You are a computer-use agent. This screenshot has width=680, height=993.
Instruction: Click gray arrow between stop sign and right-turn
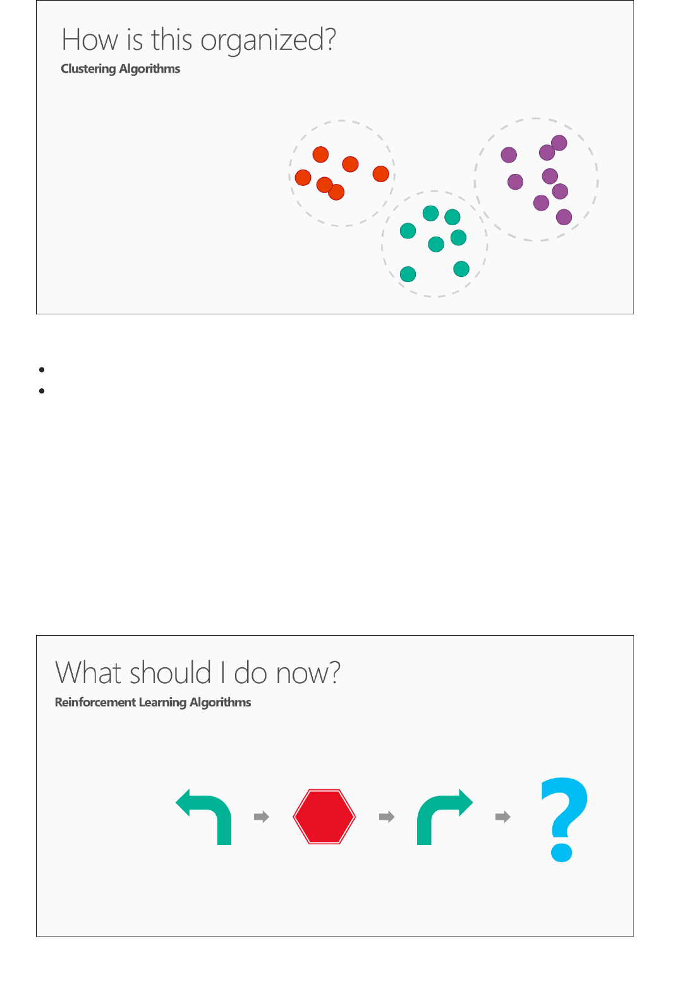tap(387, 817)
